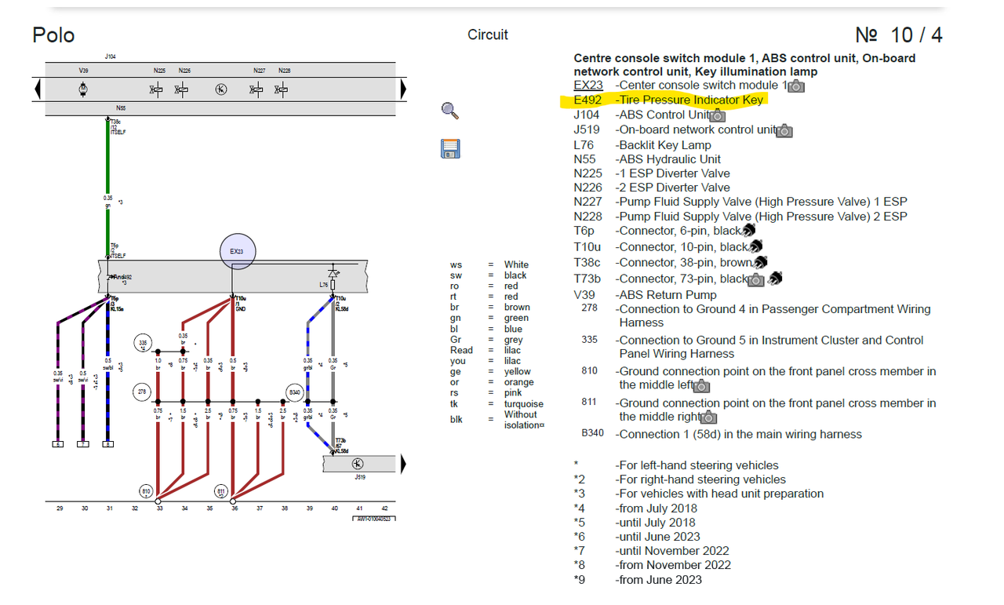Click the 'Polo' heading
1004x605 pixels.
click(x=53, y=35)
